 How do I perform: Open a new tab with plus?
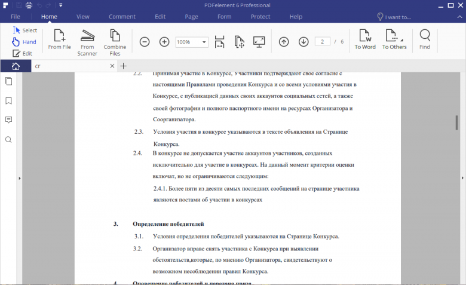pyautogui.click(x=123, y=66)
